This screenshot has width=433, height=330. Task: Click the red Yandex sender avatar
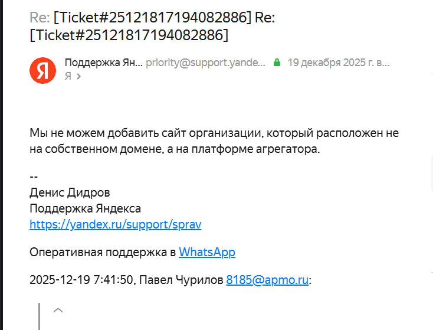(42, 70)
